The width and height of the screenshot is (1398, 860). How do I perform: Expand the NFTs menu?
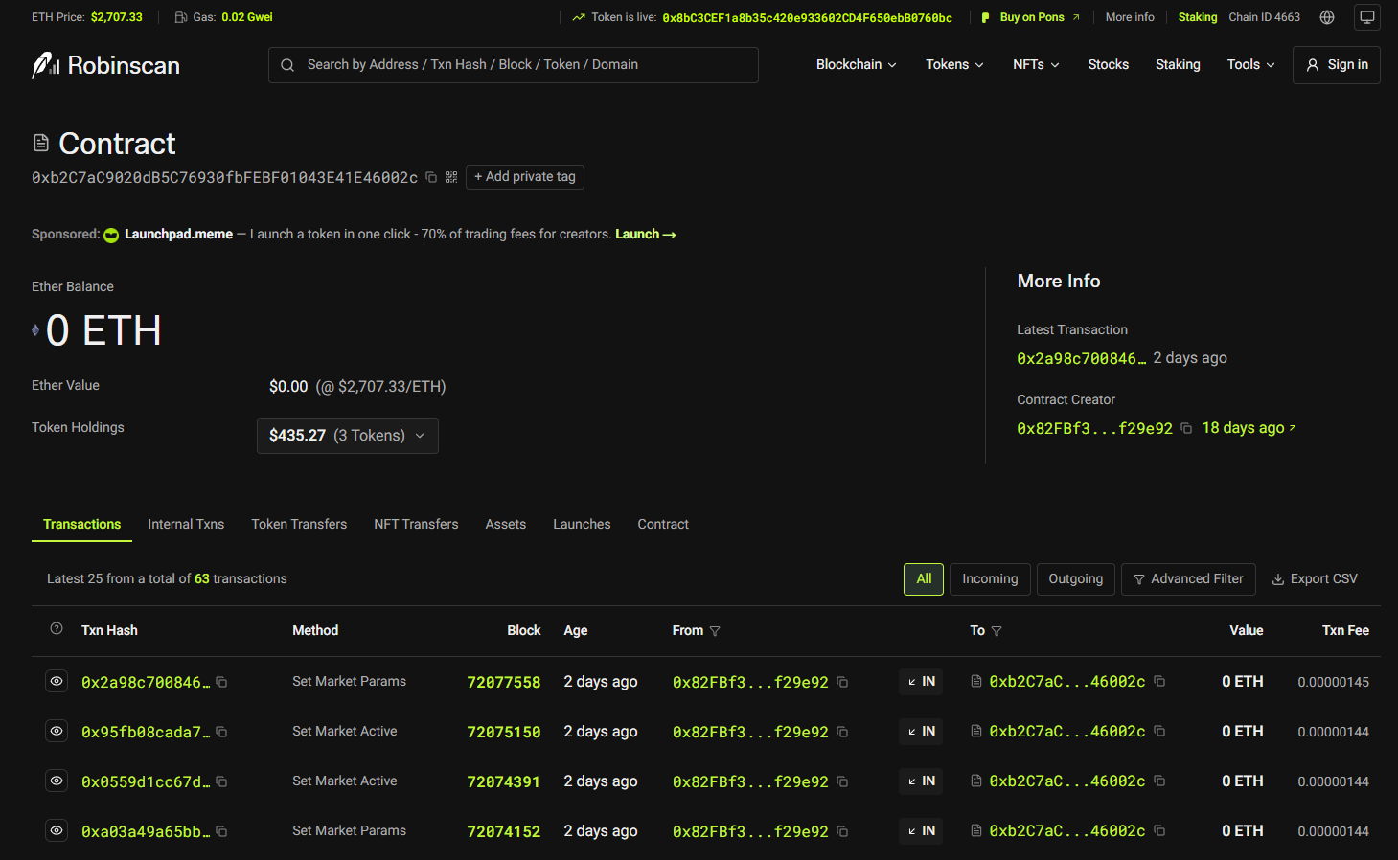click(x=1036, y=65)
